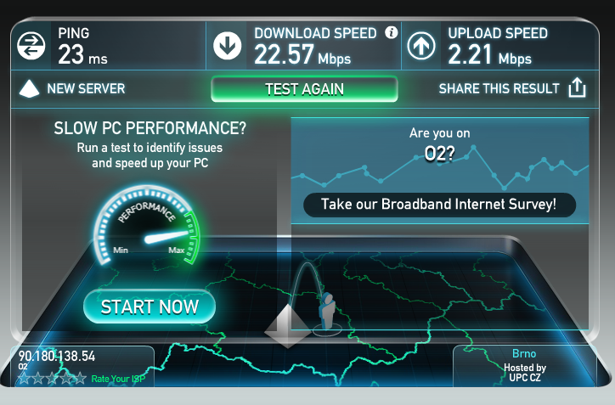Click the server pyramid marker on map
Viewport: 615px width, 405px height.
point(287,326)
